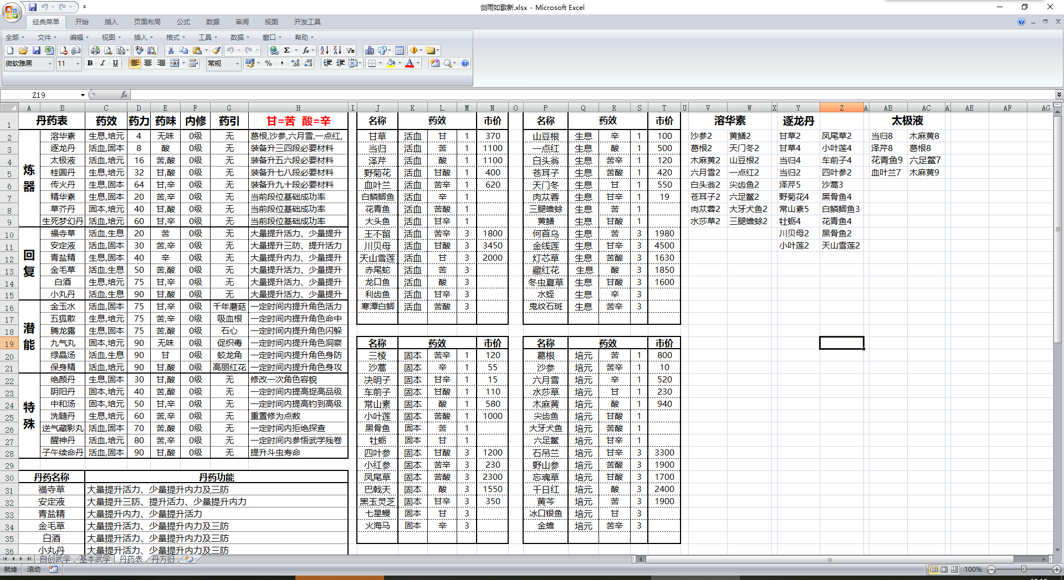Click the macro recording icon in status bar

(x=53, y=569)
